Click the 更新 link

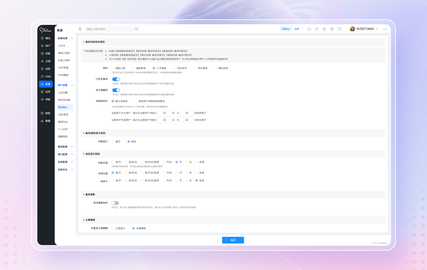(297, 29)
